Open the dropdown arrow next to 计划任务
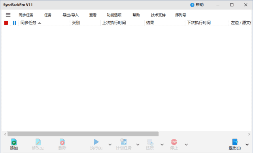253x153 pixels. click(x=138, y=144)
